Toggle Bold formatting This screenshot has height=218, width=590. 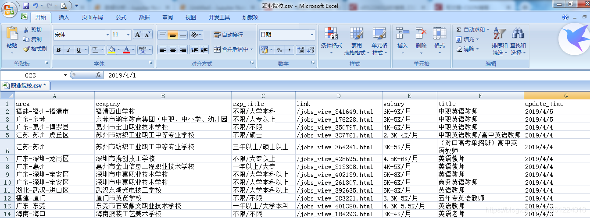(58, 50)
